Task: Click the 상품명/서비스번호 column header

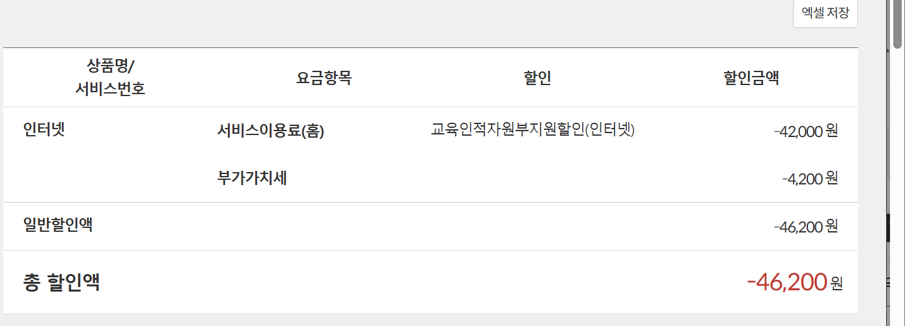Action: pos(110,77)
